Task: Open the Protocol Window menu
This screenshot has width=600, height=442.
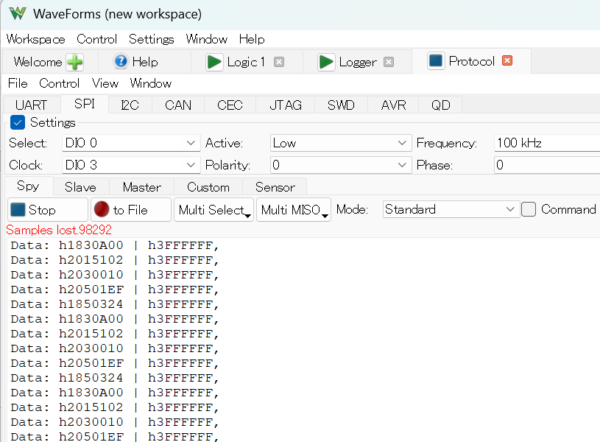Action: 151,83
